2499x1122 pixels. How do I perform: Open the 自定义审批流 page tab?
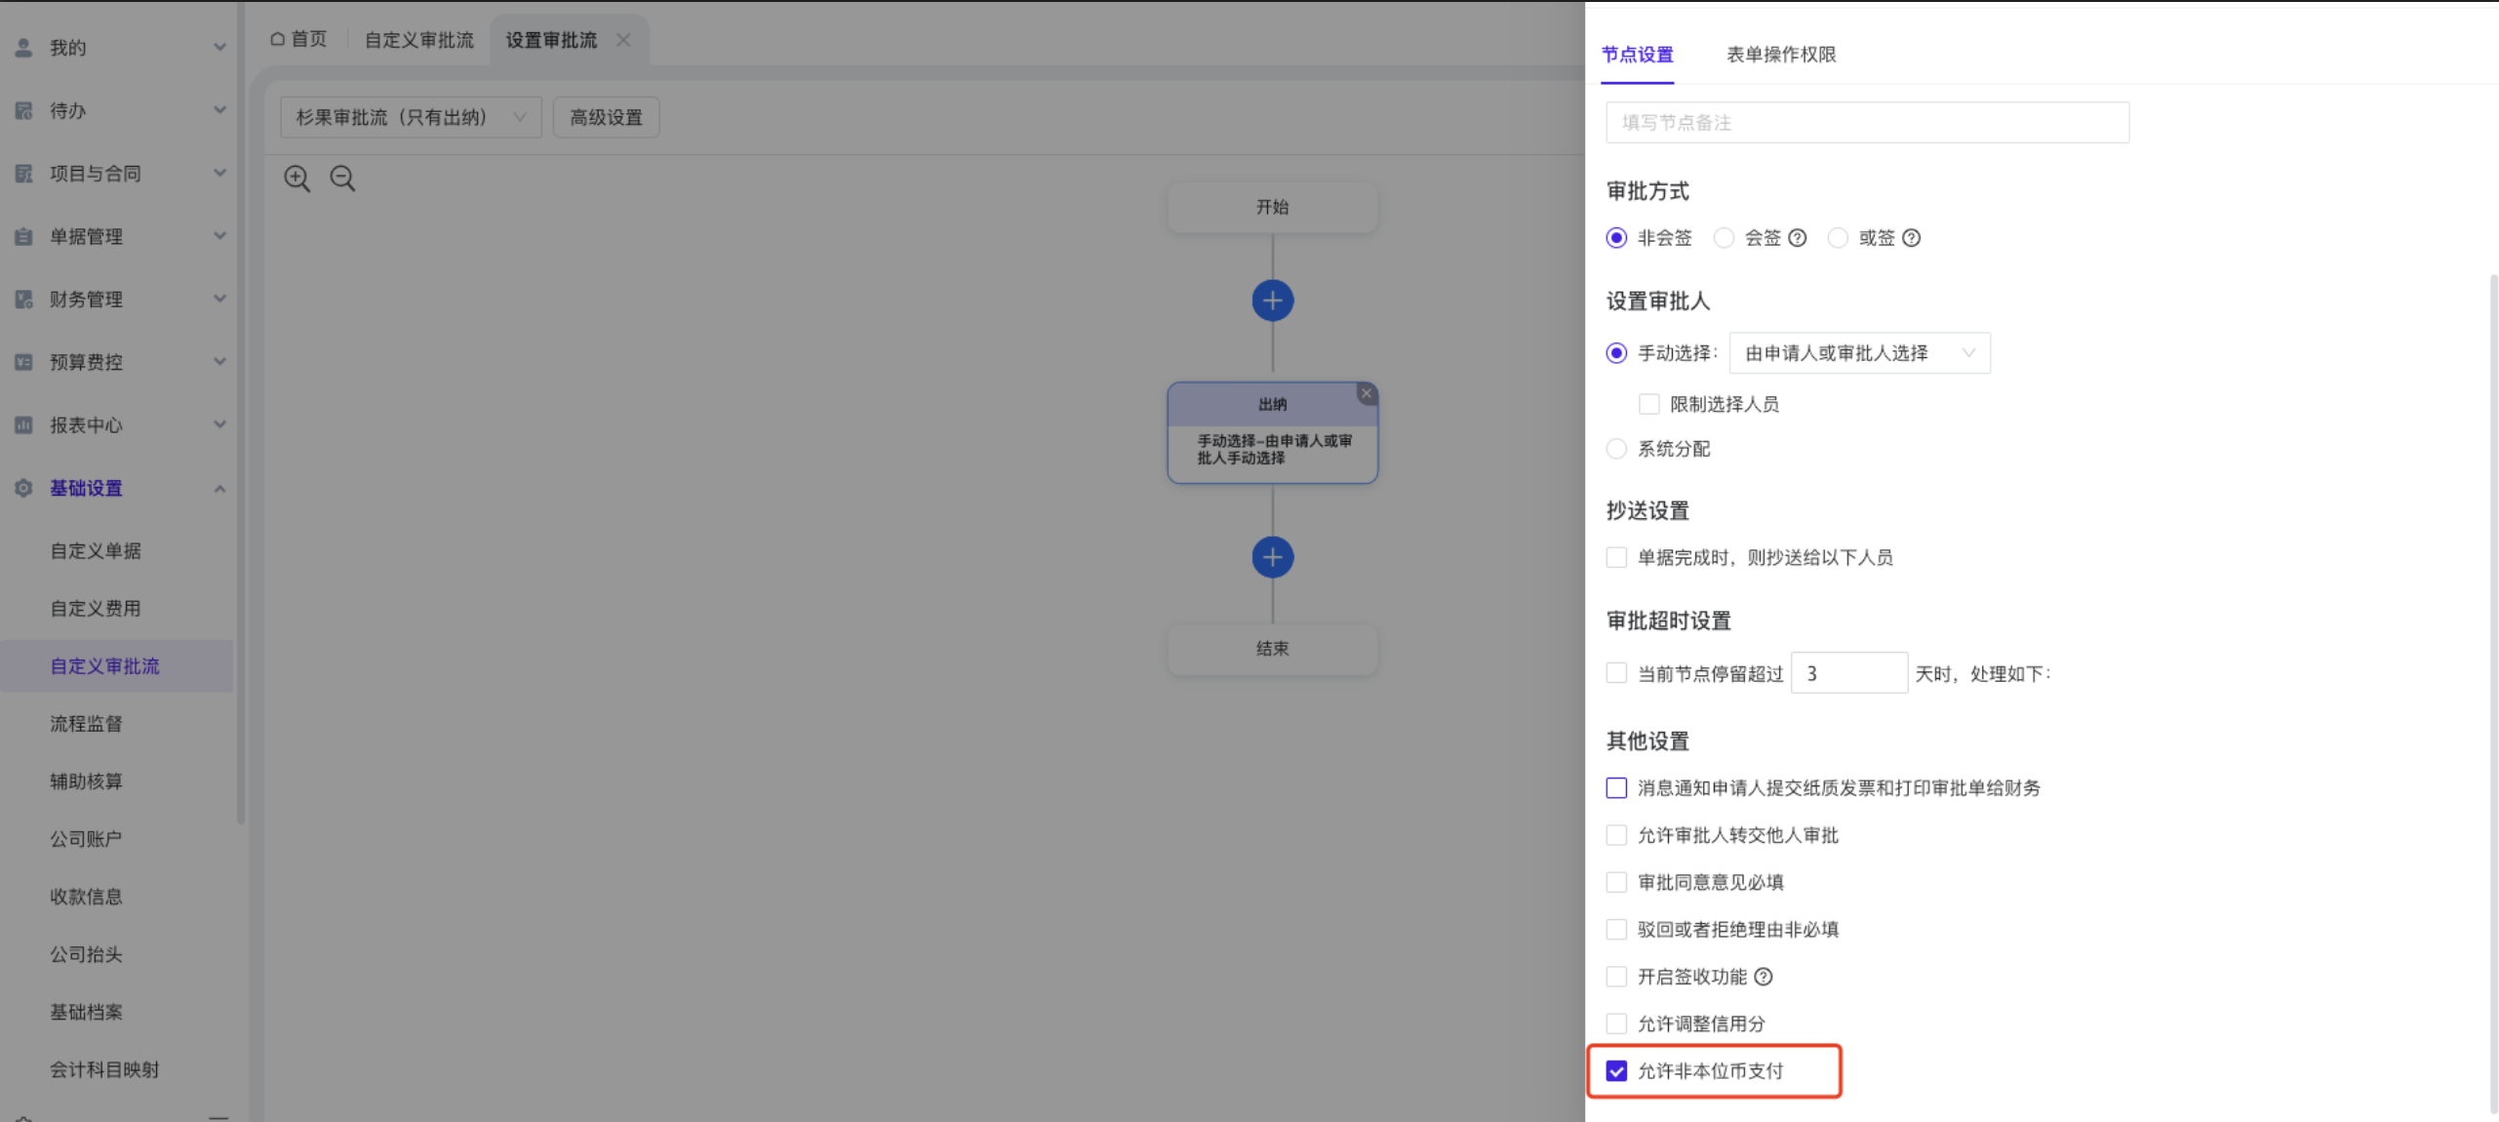(418, 40)
